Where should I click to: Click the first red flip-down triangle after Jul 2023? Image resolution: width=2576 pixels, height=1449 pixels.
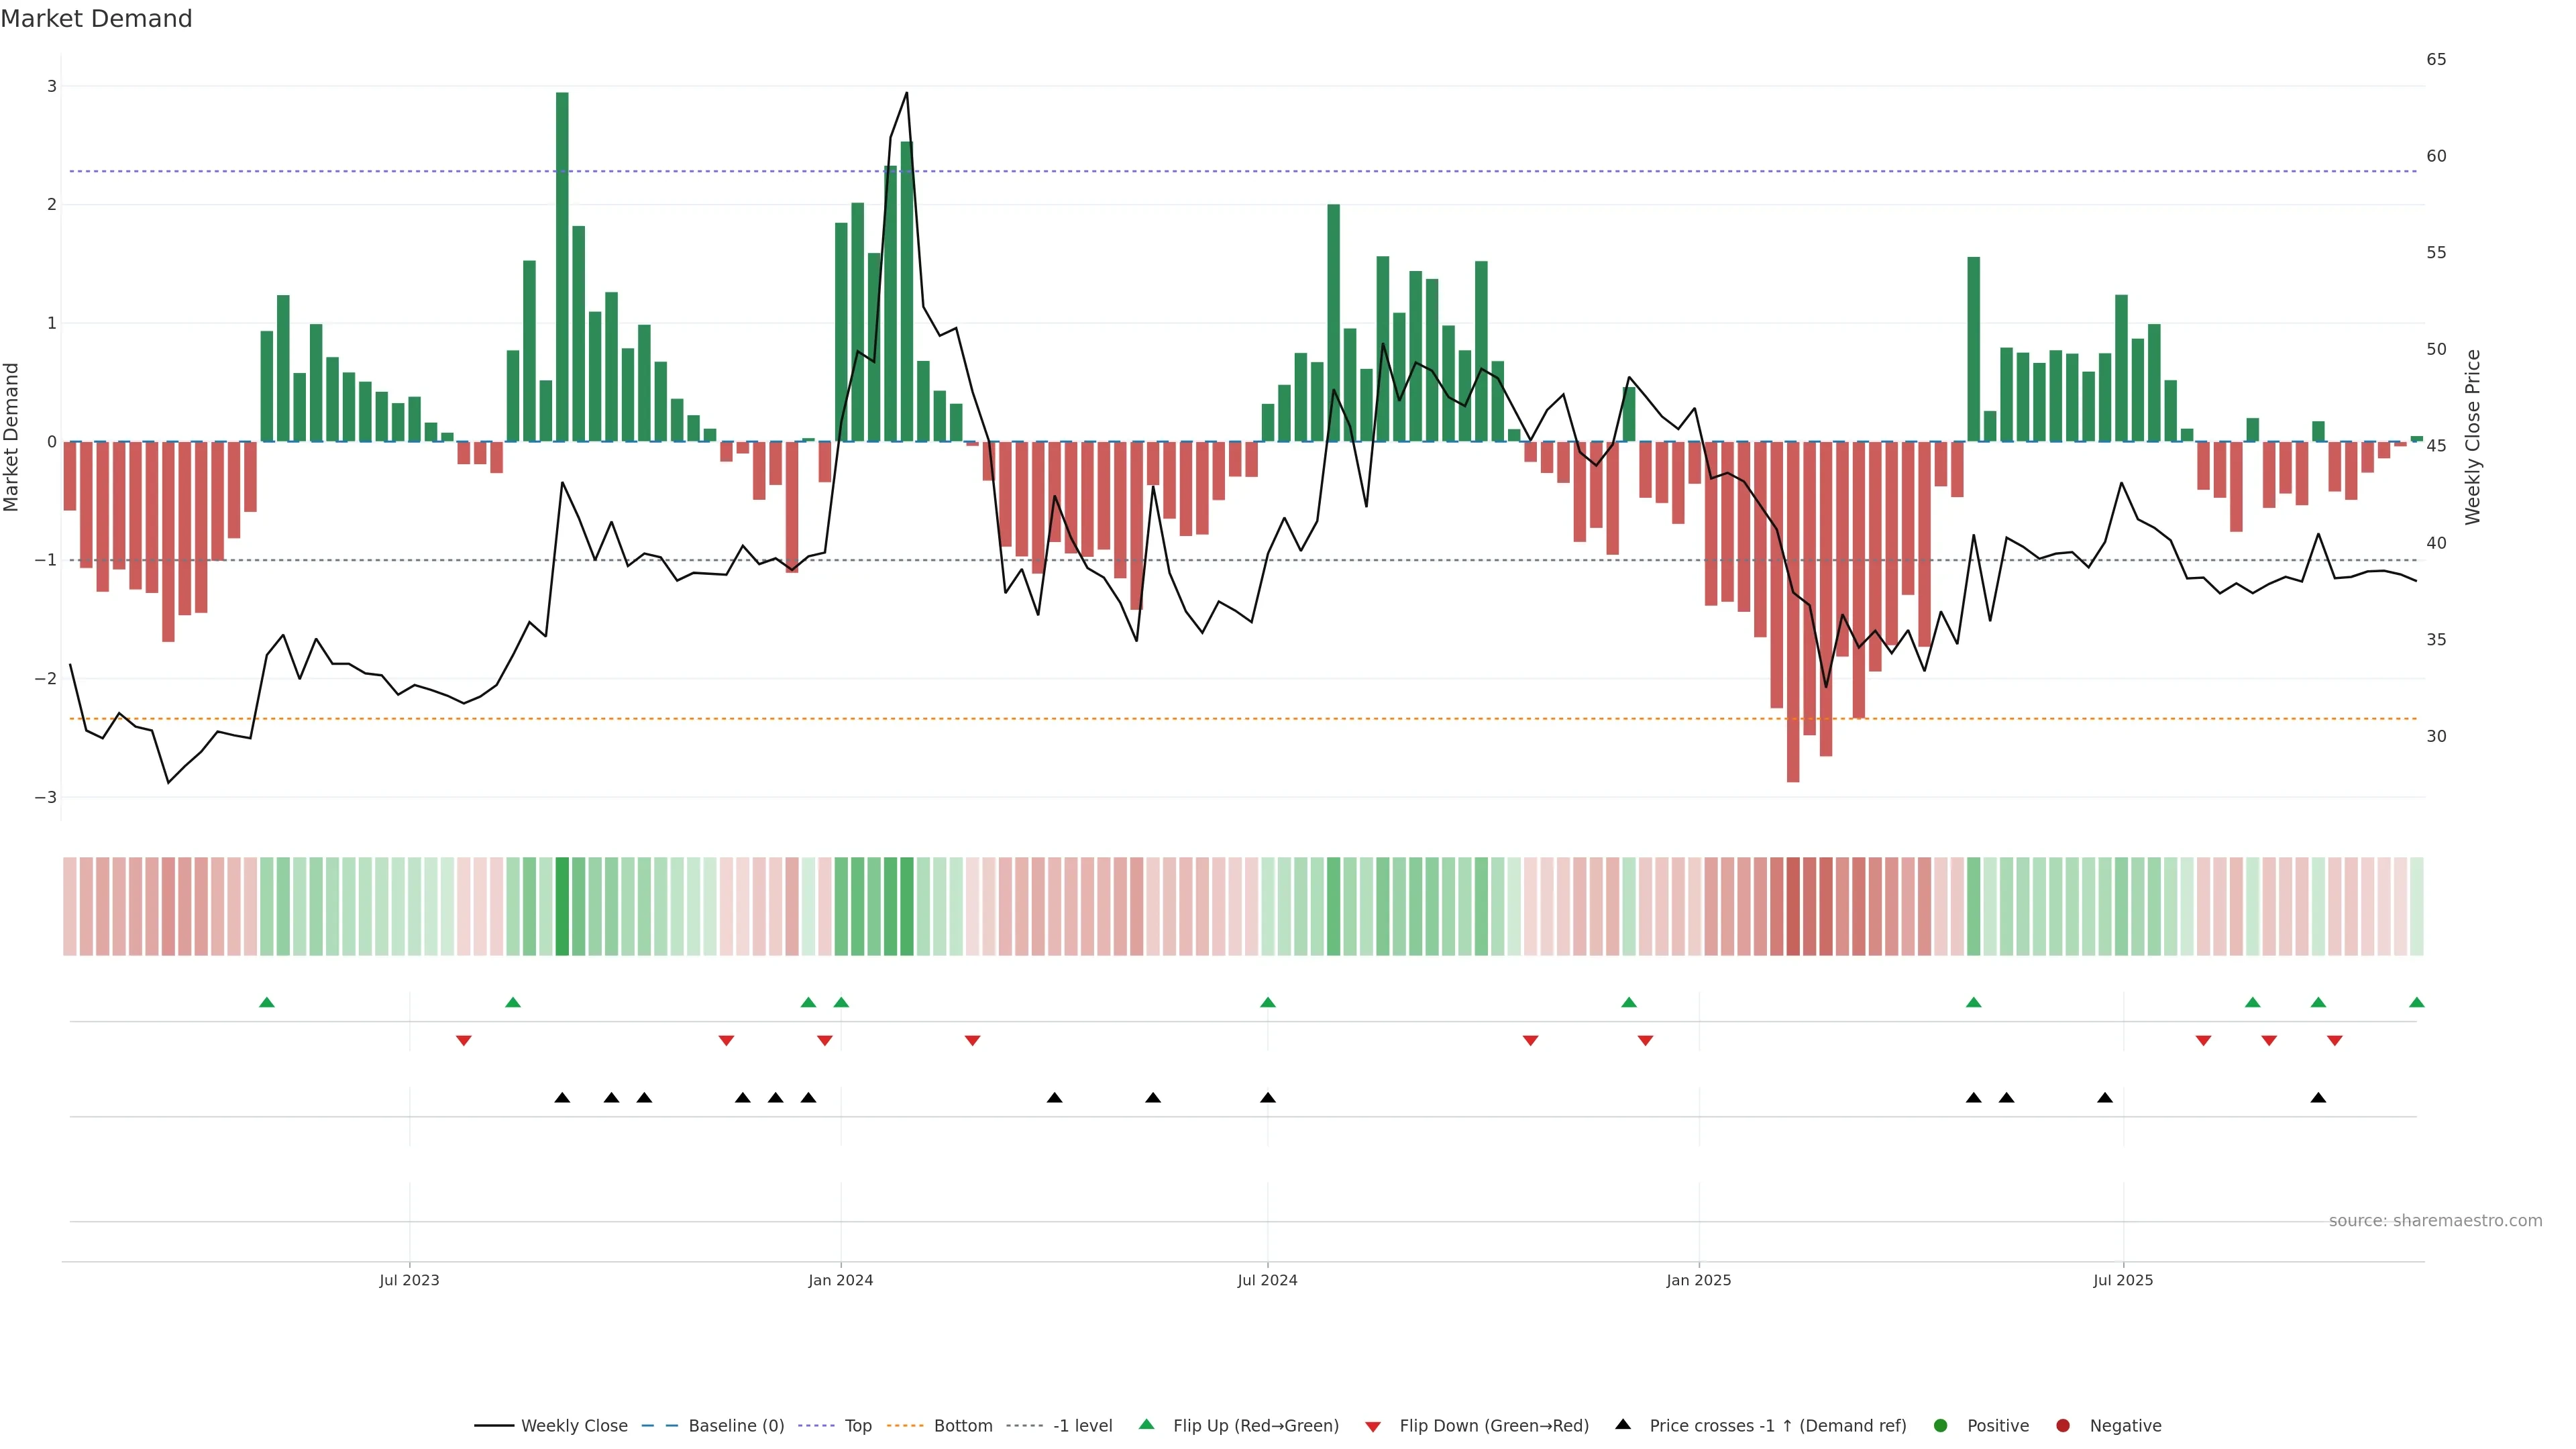pos(464,1041)
